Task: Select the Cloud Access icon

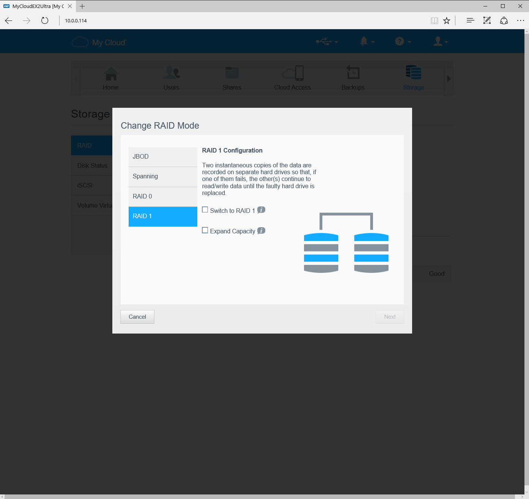Action: pos(293,73)
